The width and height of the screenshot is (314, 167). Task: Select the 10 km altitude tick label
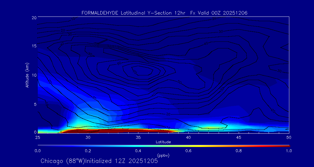(33, 75)
